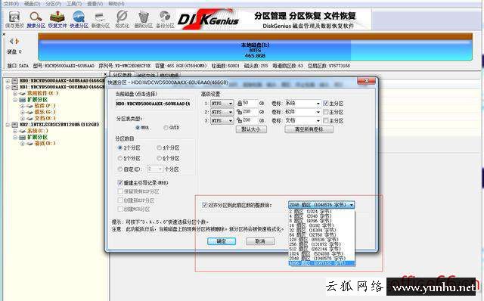Launch Recover Files (恢复文件) tool
This screenshot has width=484, height=301.
click(57, 20)
